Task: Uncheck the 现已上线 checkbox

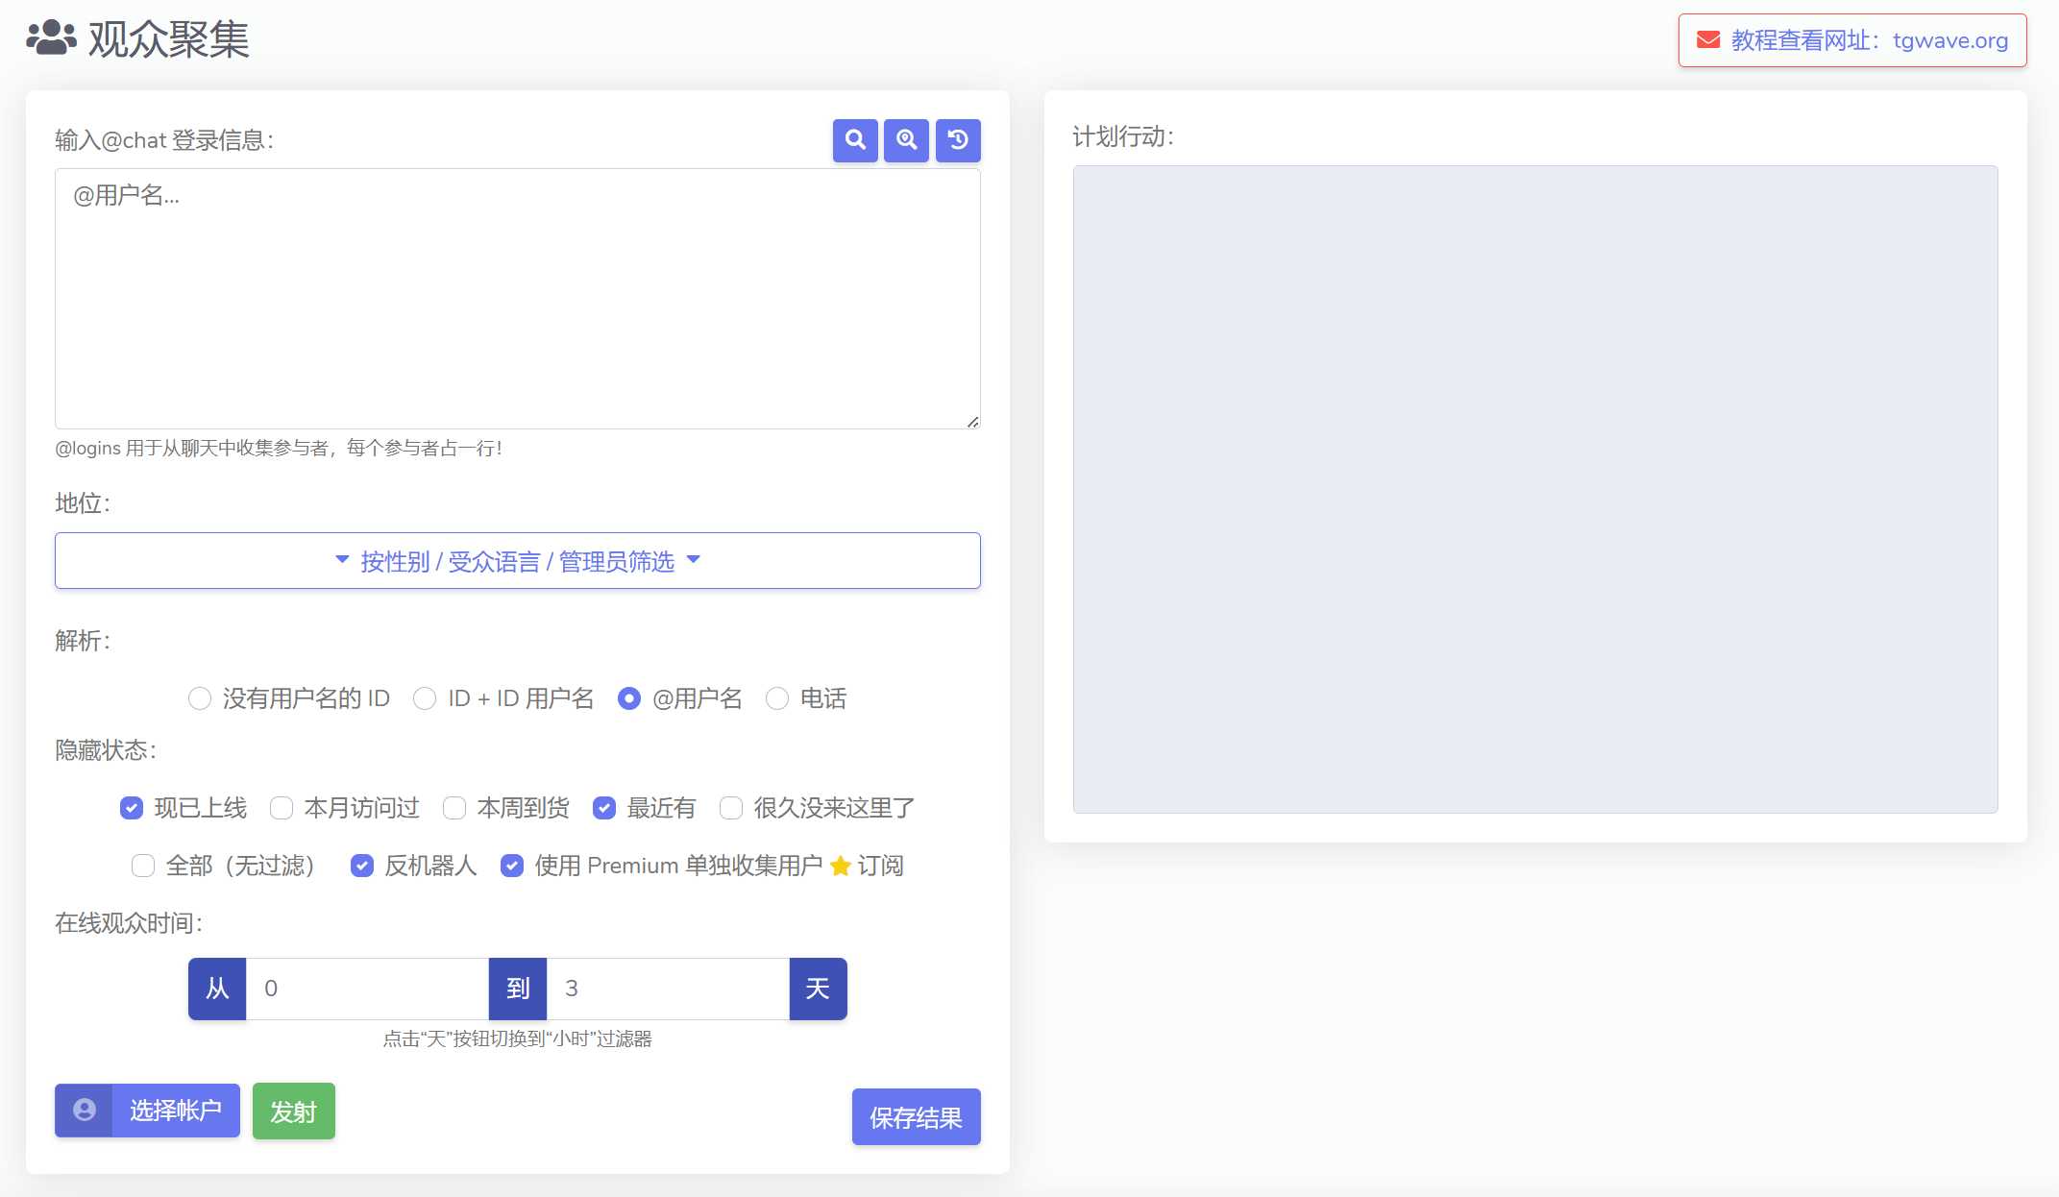Action: click(132, 808)
